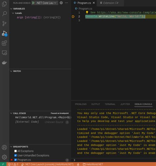Select the HelloWorld.NET.dll Main stack frame
This screenshot has width=156, height=166.
pos(40,117)
